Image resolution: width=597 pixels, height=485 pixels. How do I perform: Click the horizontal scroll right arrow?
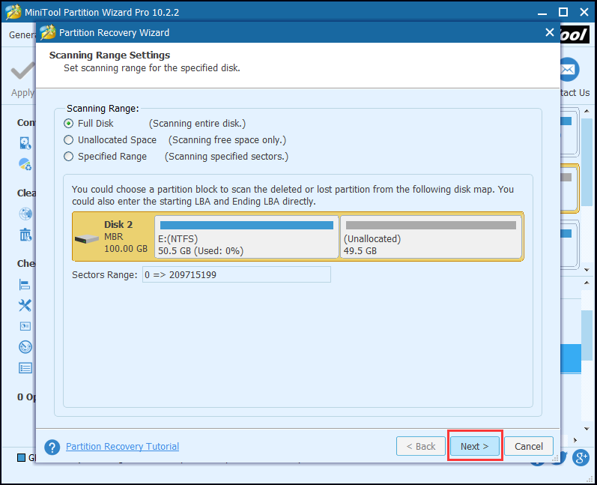pyautogui.click(x=575, y=440)
